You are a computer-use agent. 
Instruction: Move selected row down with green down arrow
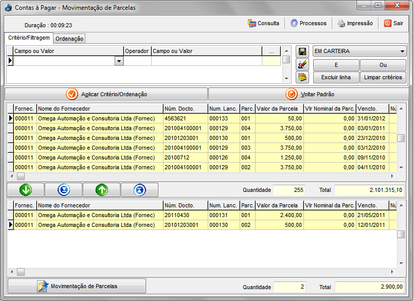(x=25, y=190)
